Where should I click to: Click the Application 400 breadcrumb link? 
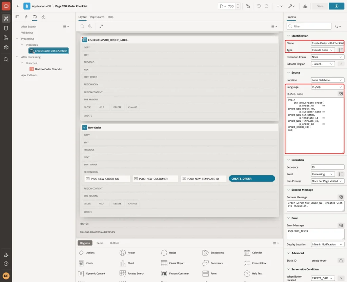click(41, 6)
